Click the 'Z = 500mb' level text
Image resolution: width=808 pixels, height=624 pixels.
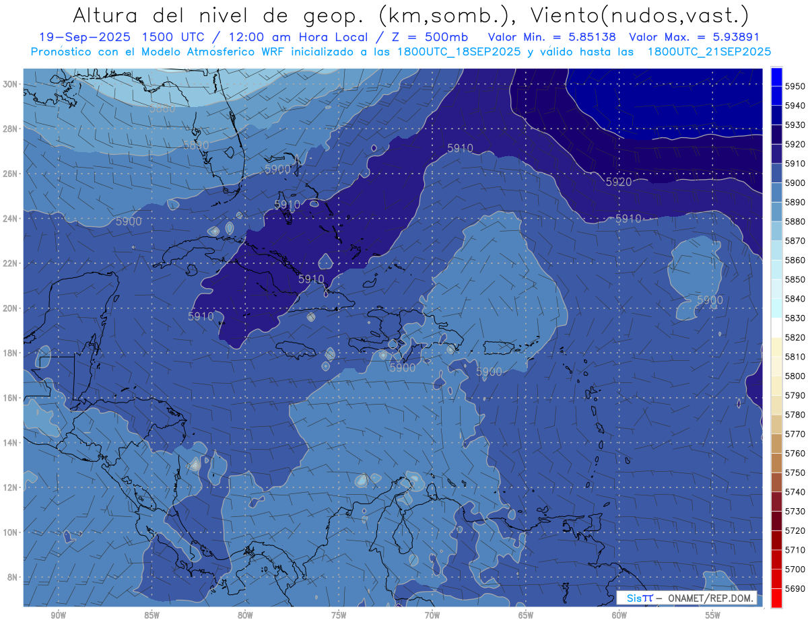coord(439,37)
